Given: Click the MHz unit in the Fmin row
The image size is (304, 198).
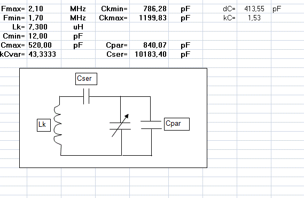Looking at the screenshot, I should pyautogui.click(x=78, y=18).
